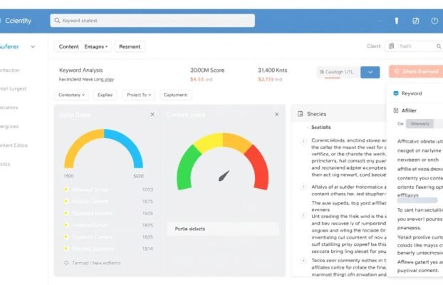Click the Captumentr filter button
The image size is (443, 285).
coord(175,95)
